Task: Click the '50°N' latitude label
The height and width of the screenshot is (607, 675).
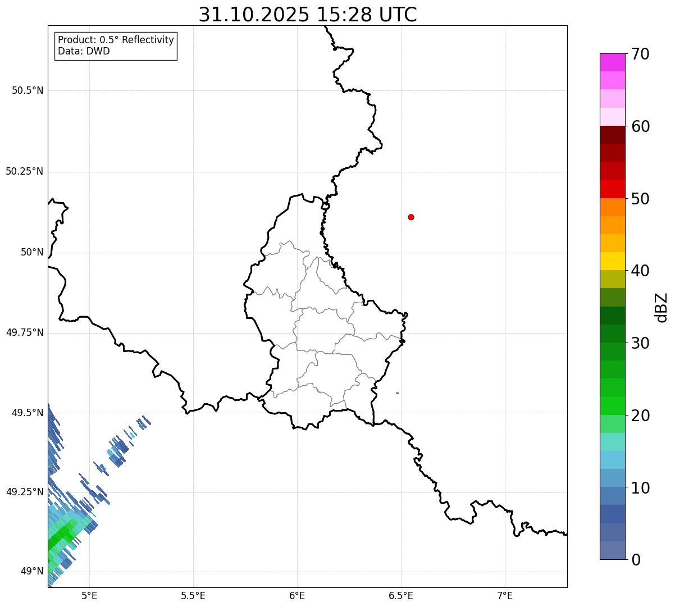Action: pos(32,252)
